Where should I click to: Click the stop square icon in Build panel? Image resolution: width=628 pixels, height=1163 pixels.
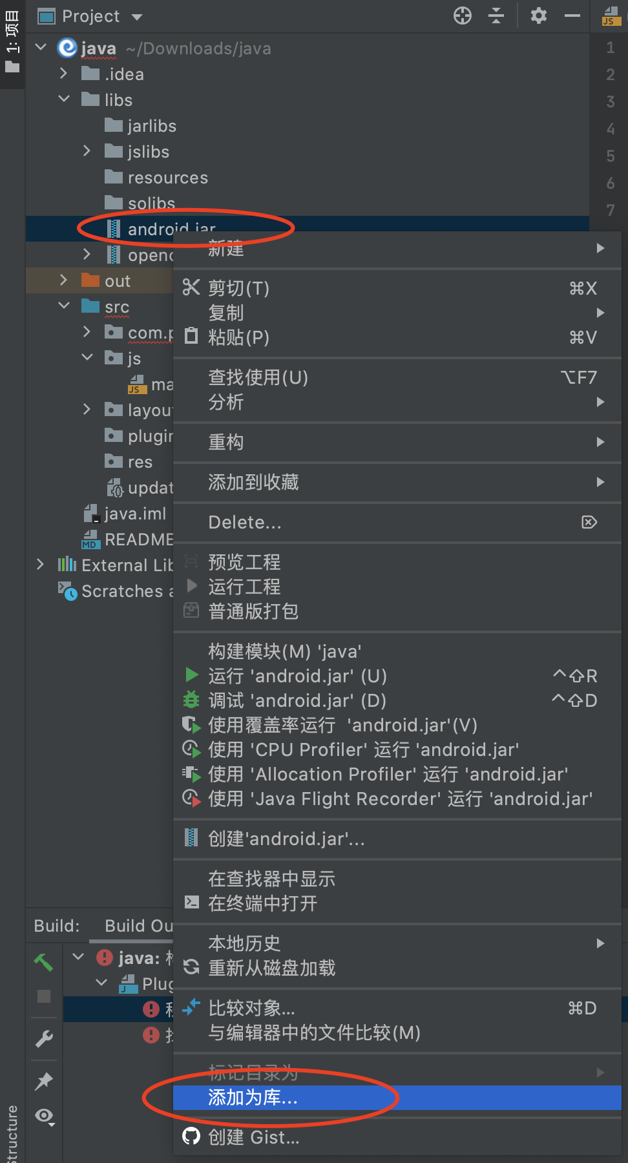click(44, 996)
